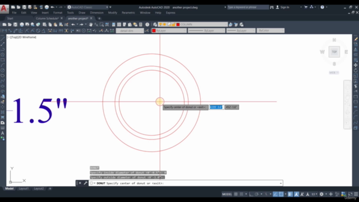The image size is (359, 202).
Task: Click the add layout plus button
Action: (50, 189)
